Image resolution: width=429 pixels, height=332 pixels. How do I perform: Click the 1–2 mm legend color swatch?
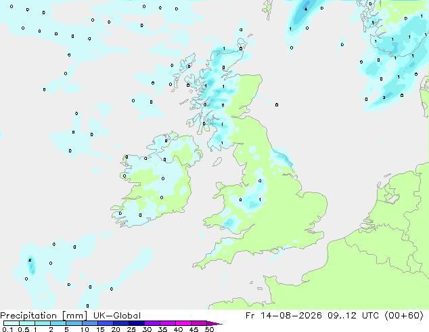43,323
